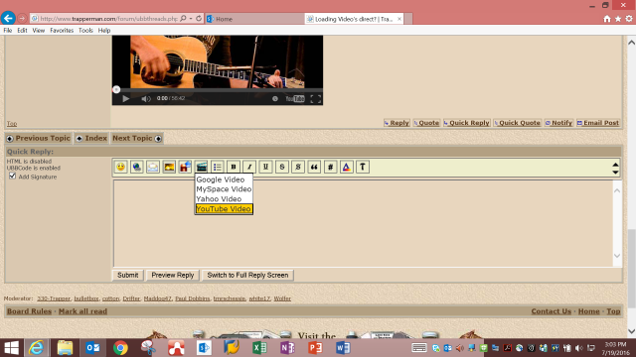
Task: Mute the YouTube video volume
Action: coord(146,99)
